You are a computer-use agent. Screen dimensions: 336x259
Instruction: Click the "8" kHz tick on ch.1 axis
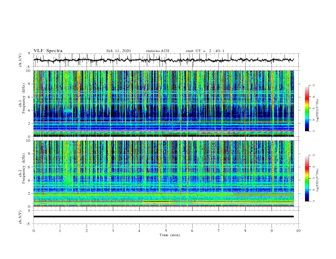click(30, 84)
